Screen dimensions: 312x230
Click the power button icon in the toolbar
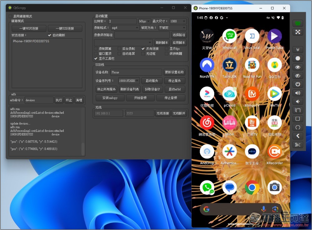coord(298,84)
